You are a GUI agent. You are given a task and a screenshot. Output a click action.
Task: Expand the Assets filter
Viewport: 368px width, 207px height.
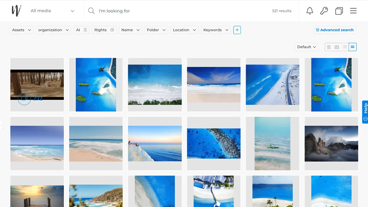[21, 30]
